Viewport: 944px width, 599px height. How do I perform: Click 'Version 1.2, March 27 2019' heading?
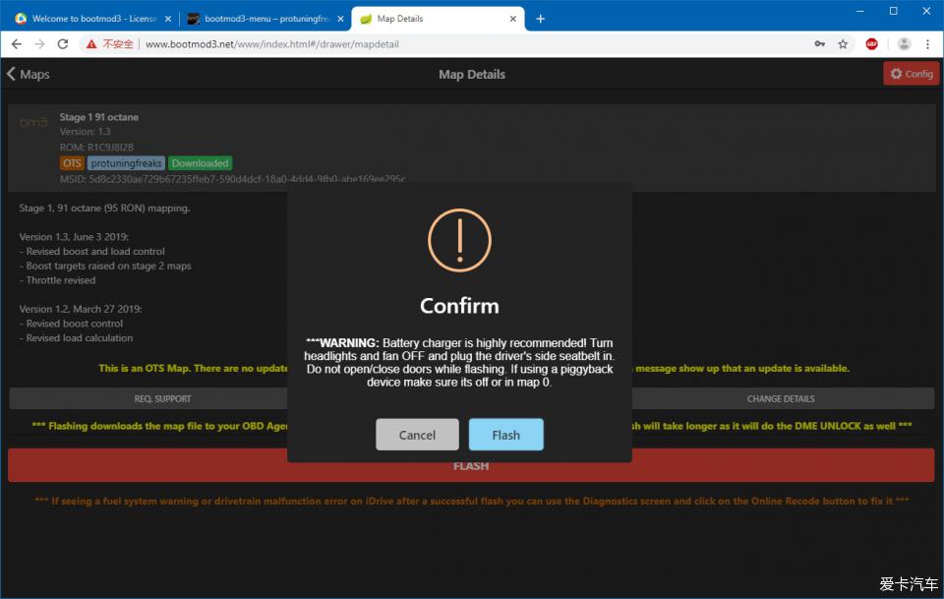81,309
